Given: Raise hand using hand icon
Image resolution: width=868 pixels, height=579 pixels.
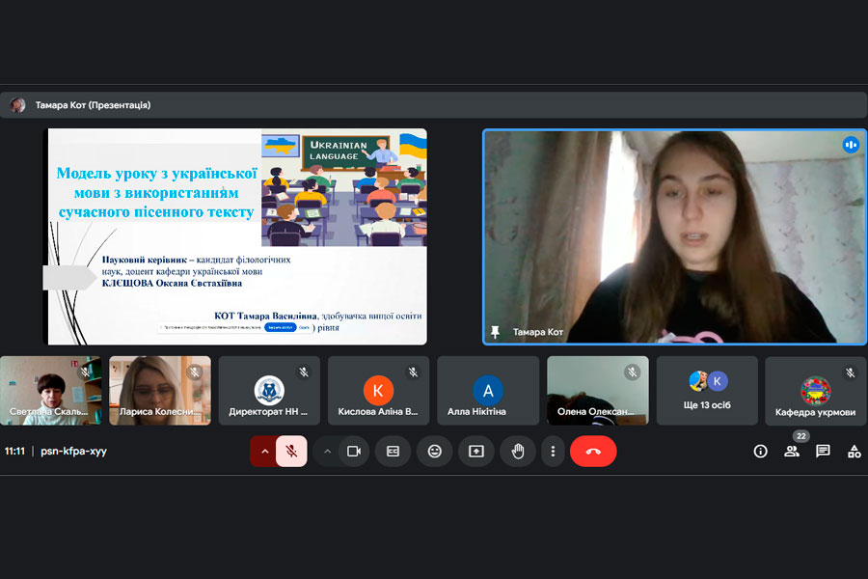Looking at the screenshot, I should tap(518, 451).
